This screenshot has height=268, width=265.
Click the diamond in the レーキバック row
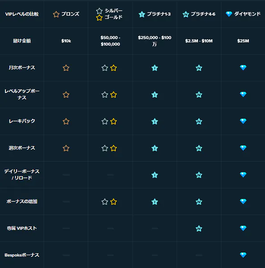[243, 121]
